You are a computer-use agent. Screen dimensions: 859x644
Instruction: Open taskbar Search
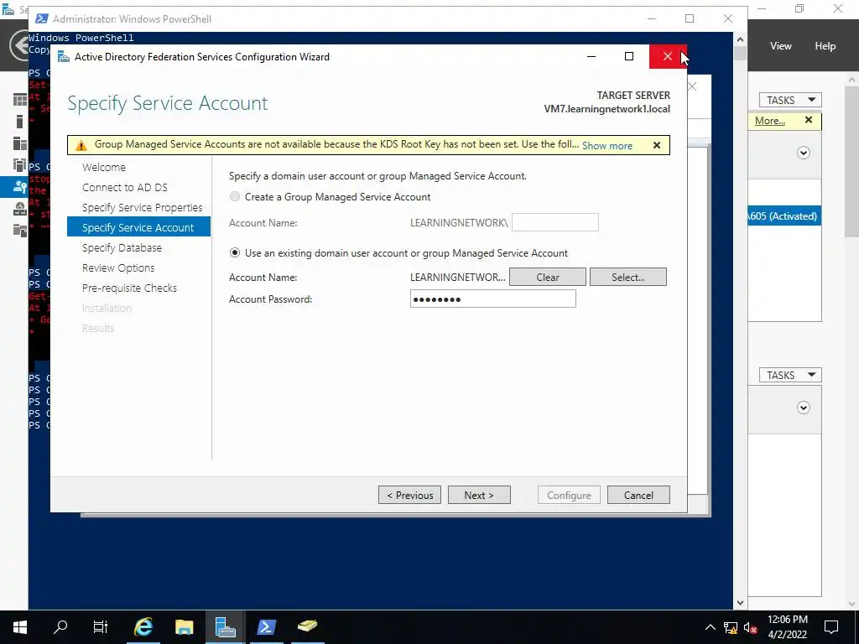coord(60,626)
